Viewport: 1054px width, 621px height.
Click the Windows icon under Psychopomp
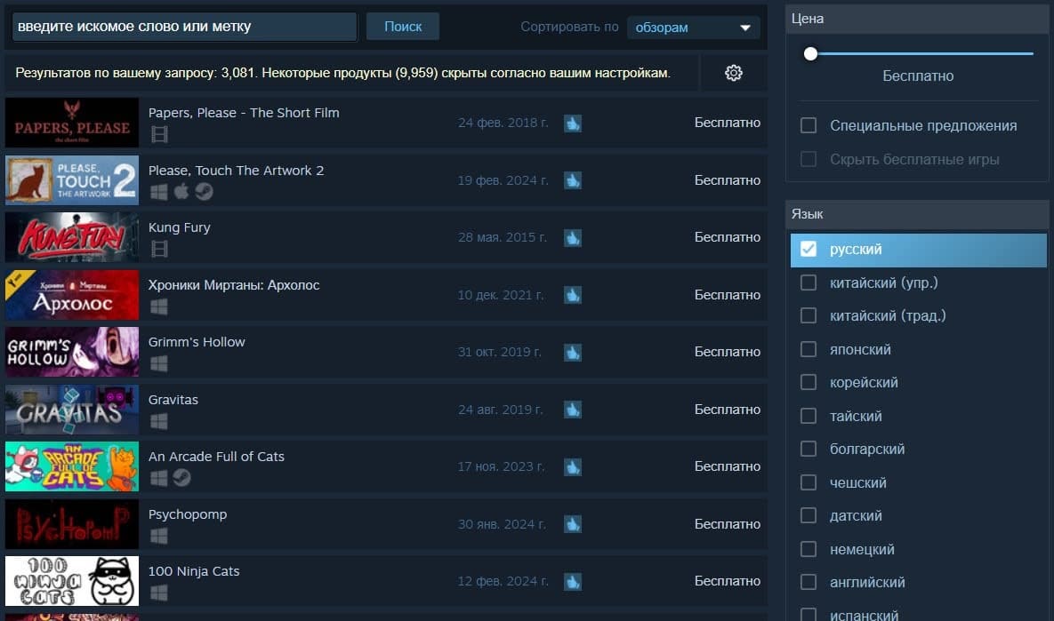[159, 536]
